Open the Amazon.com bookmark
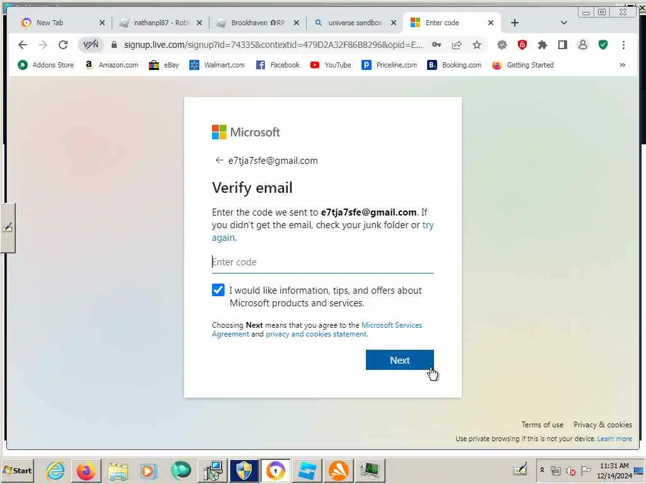The image size is (646, 484). tap(111, 65)
